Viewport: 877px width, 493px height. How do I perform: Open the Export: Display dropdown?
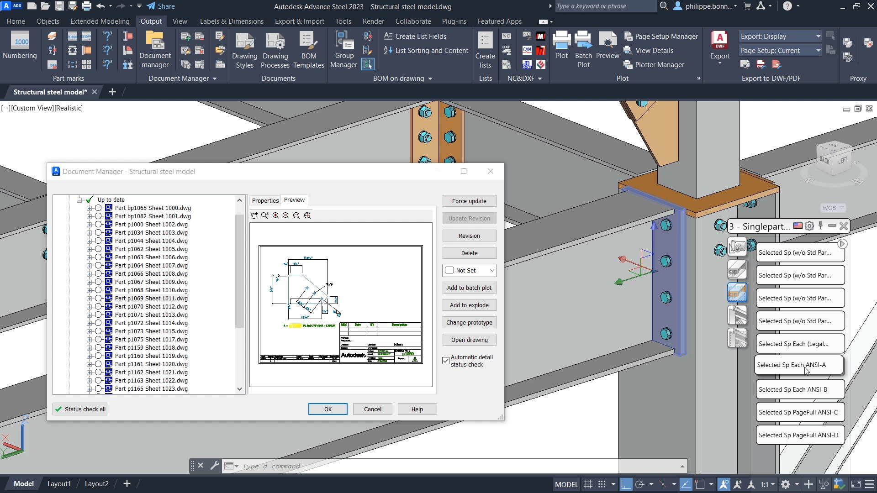(780, 36)
